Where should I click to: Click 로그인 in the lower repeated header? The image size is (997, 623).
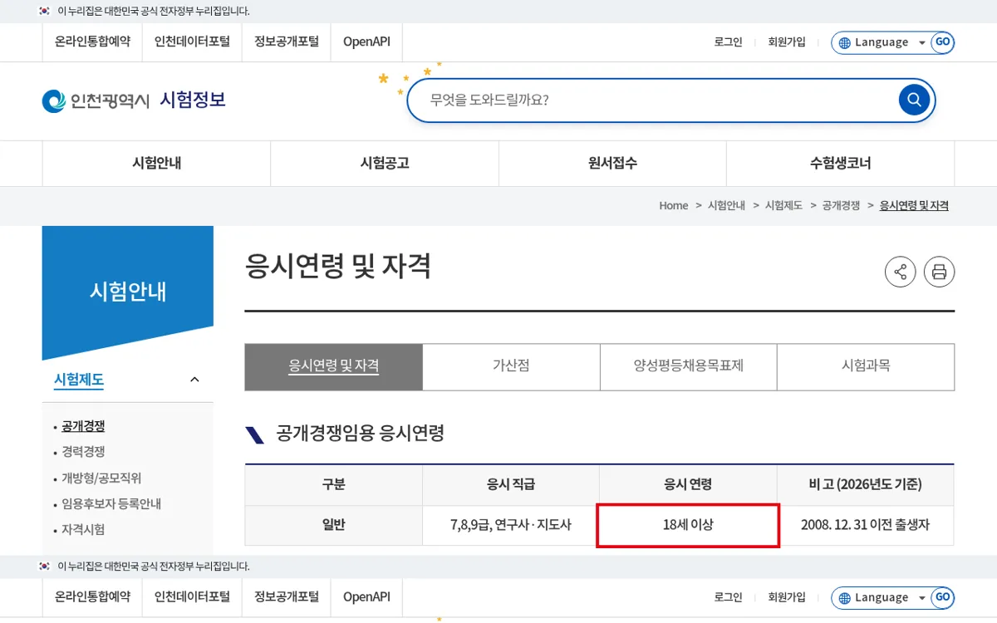pos(728,597)
